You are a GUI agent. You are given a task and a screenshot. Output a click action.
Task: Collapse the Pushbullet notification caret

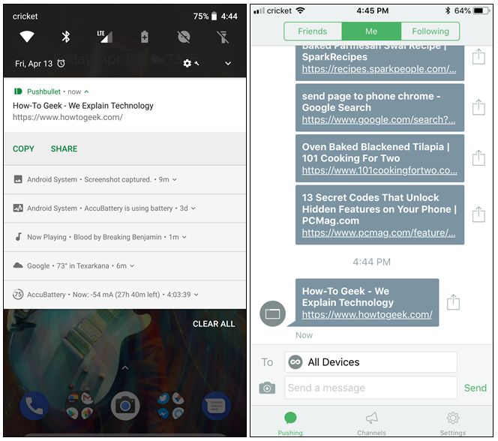(x=86, y=91)
